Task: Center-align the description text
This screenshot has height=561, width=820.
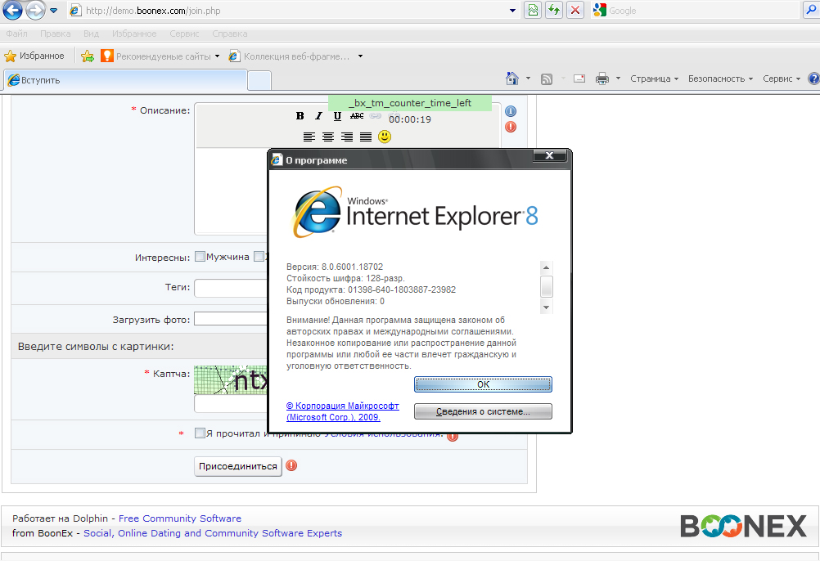Action: tap(327, 137)
